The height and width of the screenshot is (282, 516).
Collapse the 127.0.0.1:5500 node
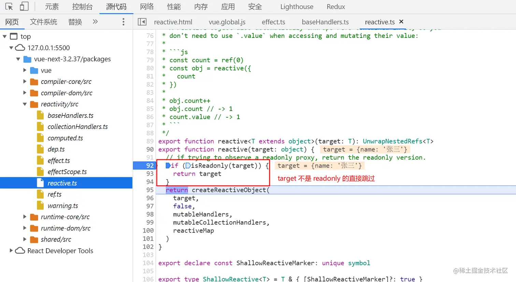point(11,48)
